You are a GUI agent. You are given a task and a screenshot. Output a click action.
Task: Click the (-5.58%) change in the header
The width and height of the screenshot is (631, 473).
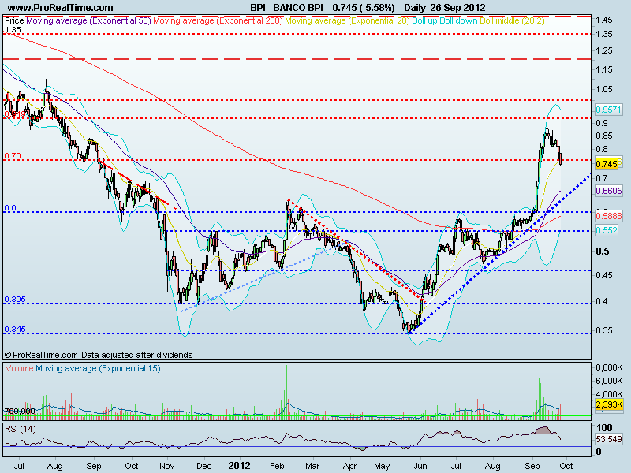(377, 8)
